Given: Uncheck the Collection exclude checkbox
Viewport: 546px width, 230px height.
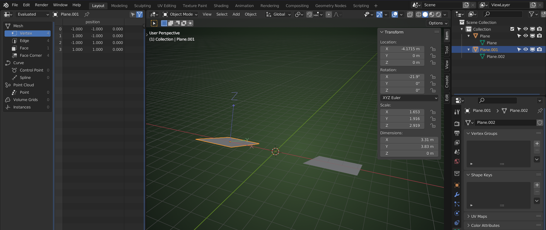Looking at the screenshot, I should point(512,29).
